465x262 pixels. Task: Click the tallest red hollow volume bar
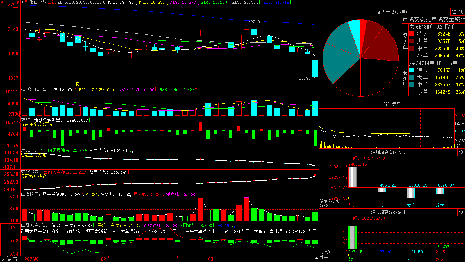(x=246, y=104)
